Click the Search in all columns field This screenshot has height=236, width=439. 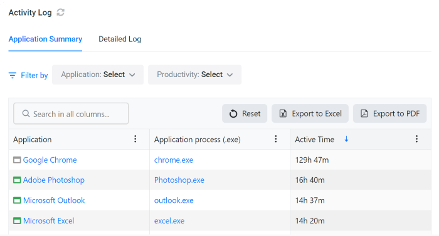[71, 113]
